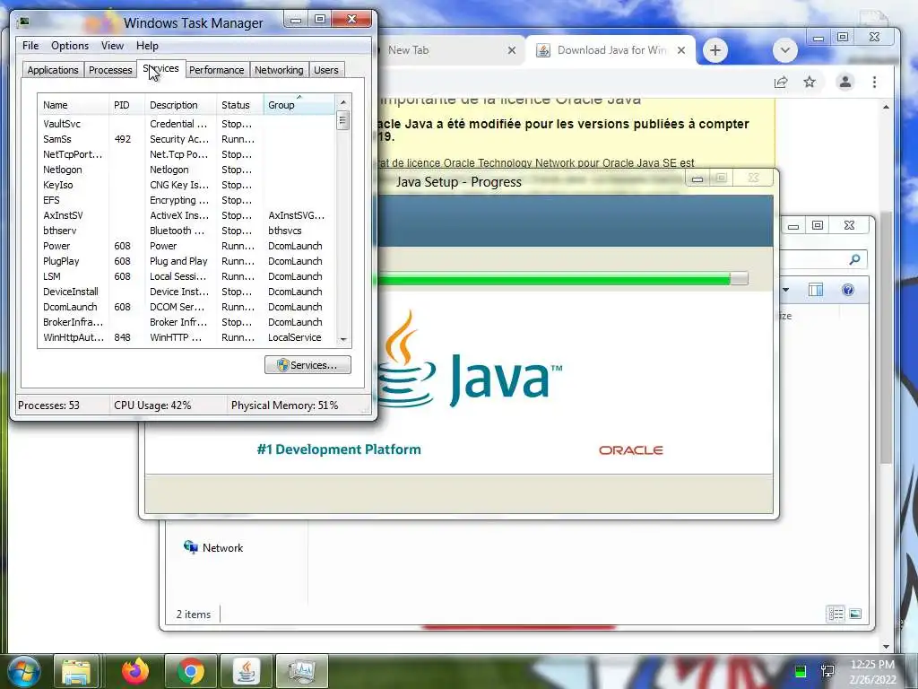Image resolution: width=918 pixels, height=689 pixels.
Task: Open the Download Java for Windows tab
Action: pyautogui.click(x=611, y=50)
